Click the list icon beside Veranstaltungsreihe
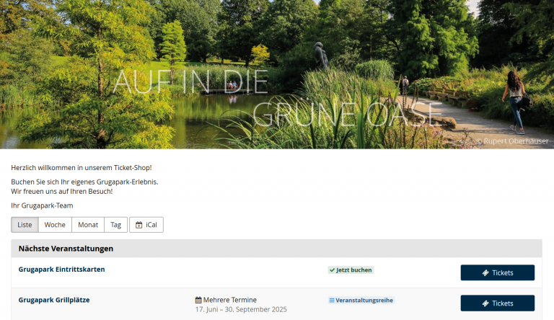The image size is (554, 320). point(332,301)
